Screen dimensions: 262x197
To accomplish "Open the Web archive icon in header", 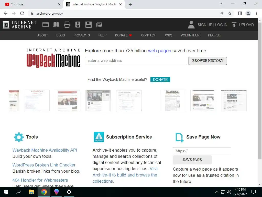I will pos(46,25).
